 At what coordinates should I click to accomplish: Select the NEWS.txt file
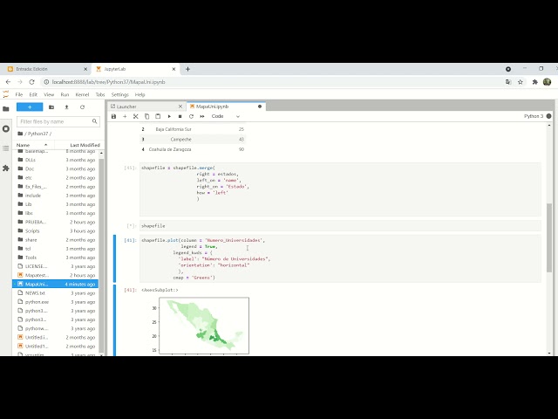pyautogui.click(x=56, y=293)
